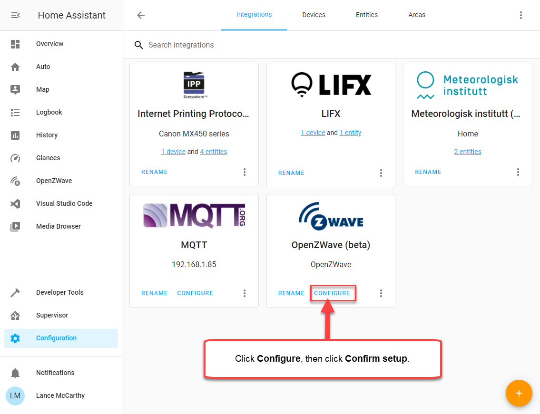540x414 pixels.
Task: Go back using the arrow icon
Action: tap(141, 15)
